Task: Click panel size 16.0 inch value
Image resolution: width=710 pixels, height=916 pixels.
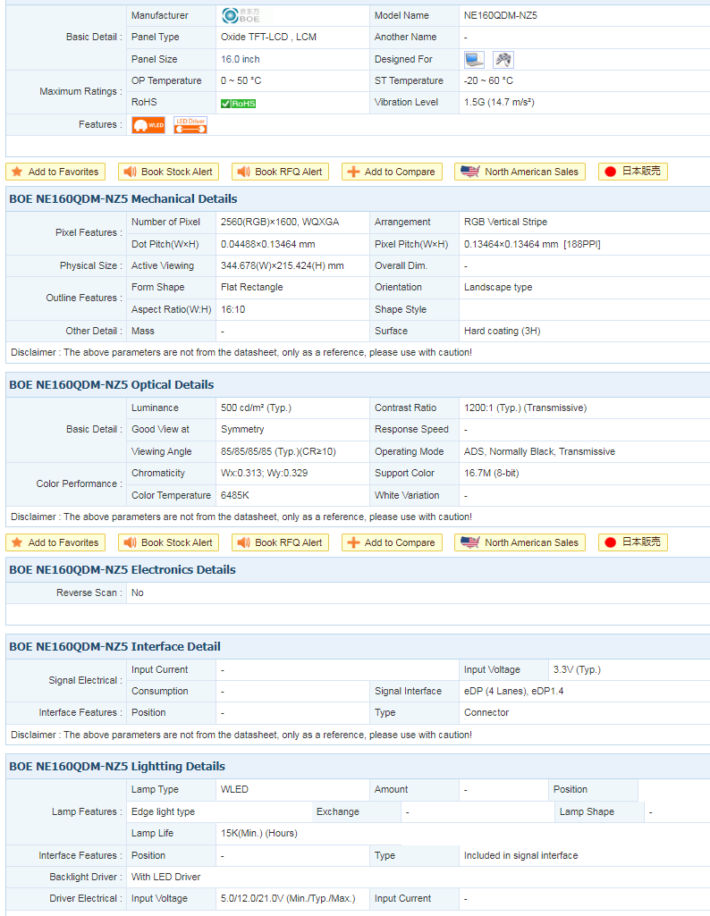Action: click(x=241, y=59)
